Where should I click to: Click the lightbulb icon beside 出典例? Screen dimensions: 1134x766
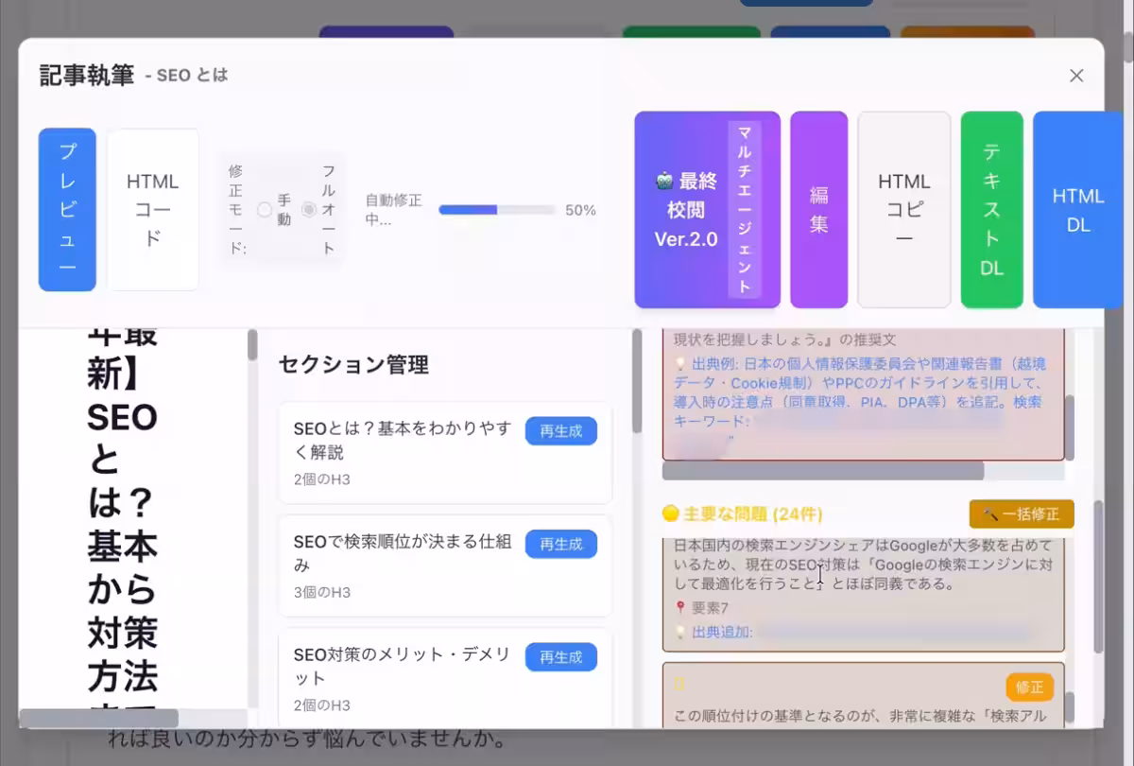pos(680,363)
